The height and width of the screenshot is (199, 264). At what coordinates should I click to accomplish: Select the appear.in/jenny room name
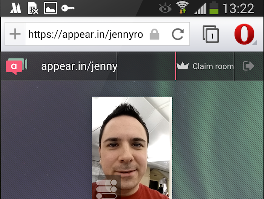[x=79, y=66]
